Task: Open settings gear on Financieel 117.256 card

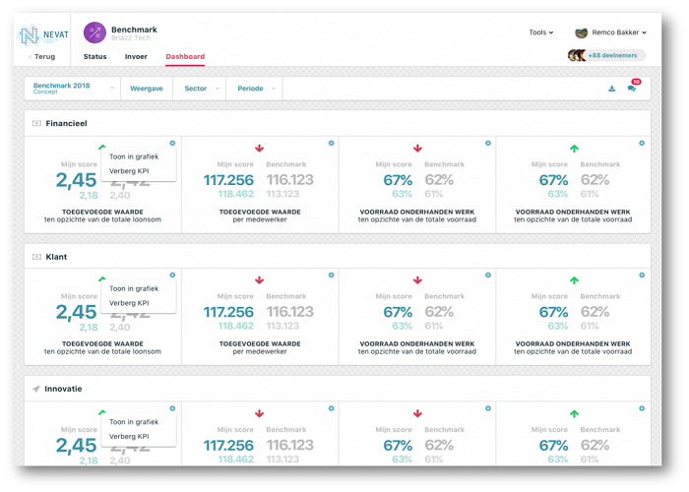Action: (332, 144)
